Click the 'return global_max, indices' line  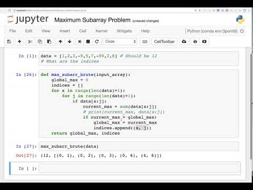(x=85, y=133)
